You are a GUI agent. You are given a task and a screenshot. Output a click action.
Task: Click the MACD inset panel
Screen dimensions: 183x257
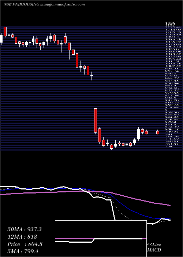[x=101, y=239]
